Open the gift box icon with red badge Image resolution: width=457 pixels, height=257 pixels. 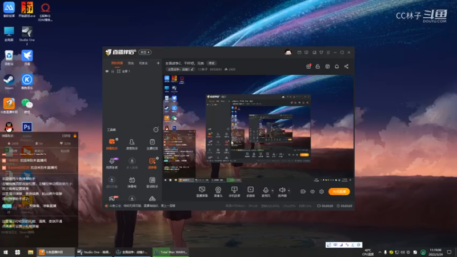coord(308,66)
